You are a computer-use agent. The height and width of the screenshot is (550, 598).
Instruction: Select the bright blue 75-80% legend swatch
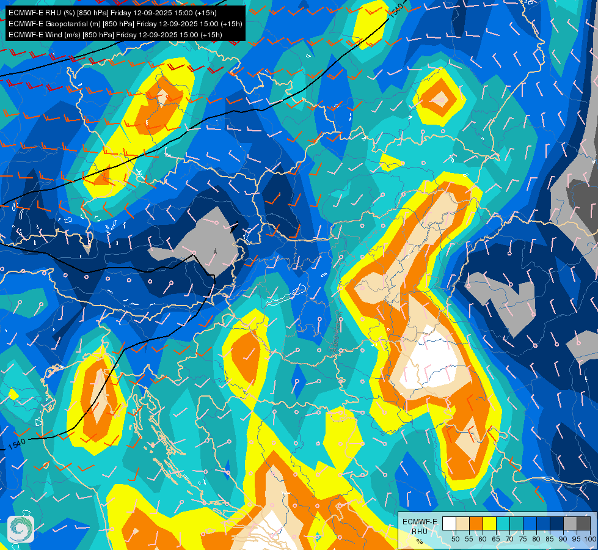[x=530, y=523]
